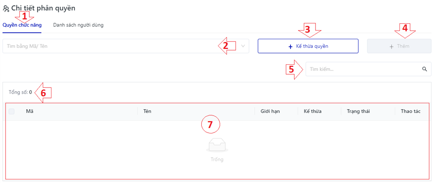Open the Danh sách người dùng tab

click(x=78, y=25)
